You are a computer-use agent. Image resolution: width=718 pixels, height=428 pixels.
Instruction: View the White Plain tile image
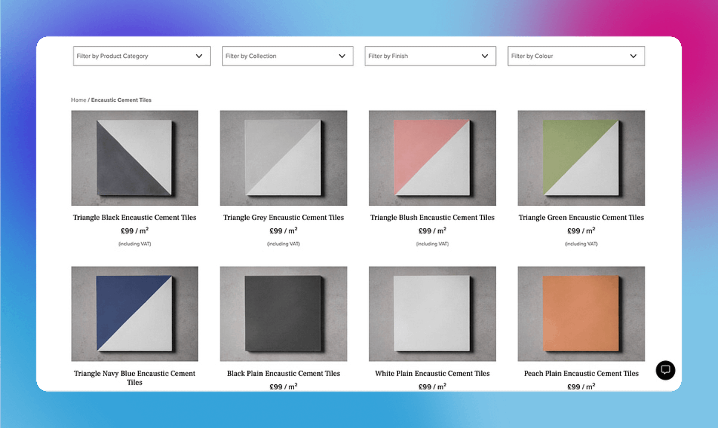pos(432,314)
